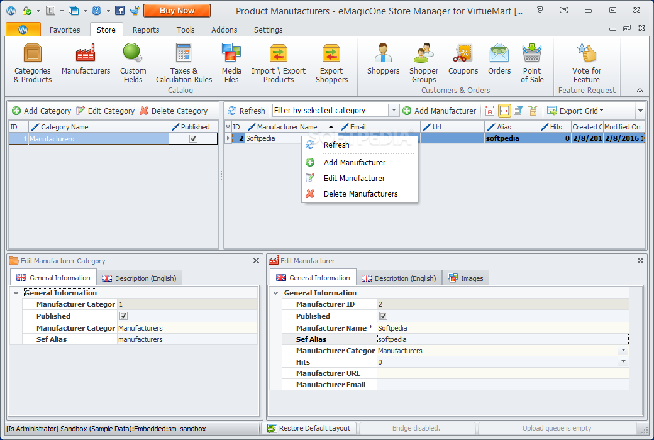654x440 pixels.
Task: Open the Tools ribbon tab
Action: pos(185,30)
